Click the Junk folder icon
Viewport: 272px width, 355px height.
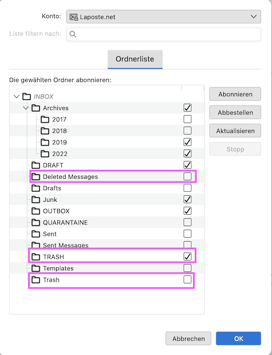point(36,199)
